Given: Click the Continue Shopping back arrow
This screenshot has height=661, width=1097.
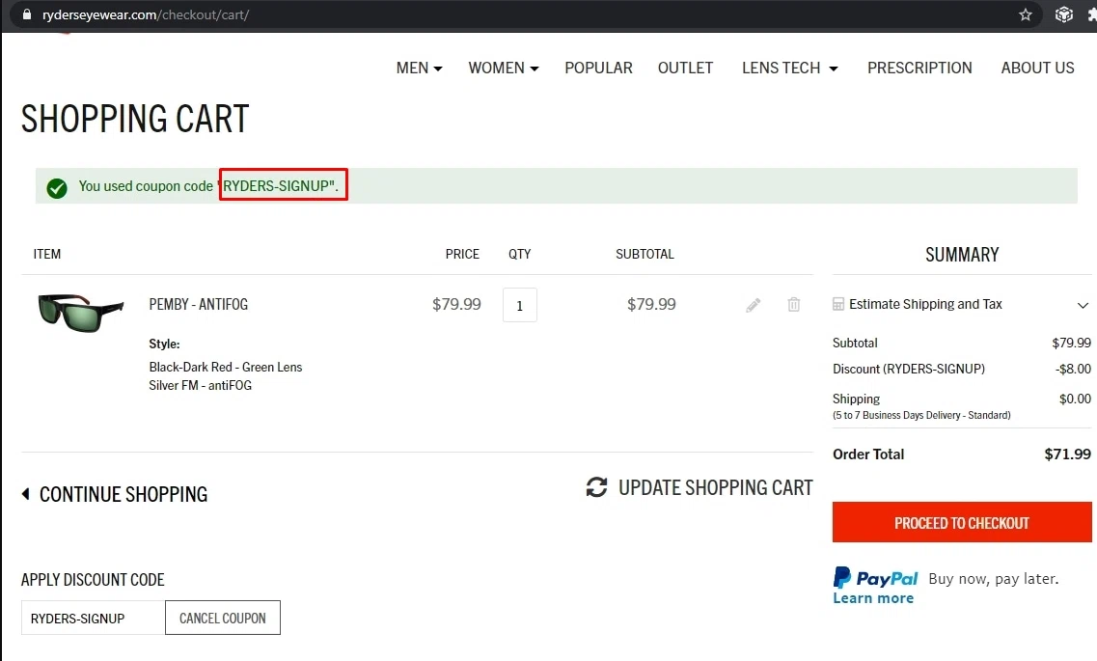Looking at the screenshot, I should pyautogui.click(x=26, y=494).
